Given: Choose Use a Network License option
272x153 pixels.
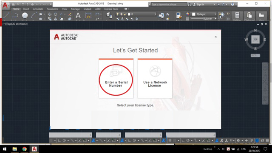Looking at the screenshot, I should click(155, 79).
